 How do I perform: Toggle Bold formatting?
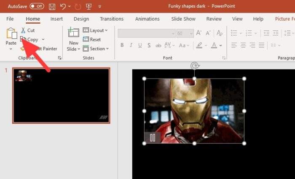tap(122, 45)
